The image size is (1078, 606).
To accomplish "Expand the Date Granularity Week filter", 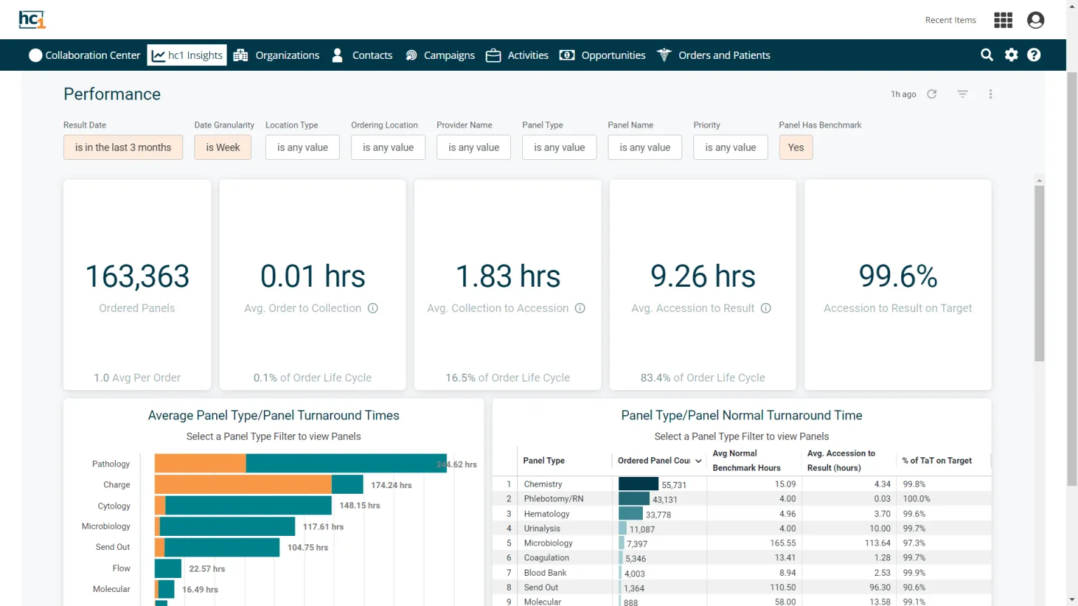I will 222,147.
